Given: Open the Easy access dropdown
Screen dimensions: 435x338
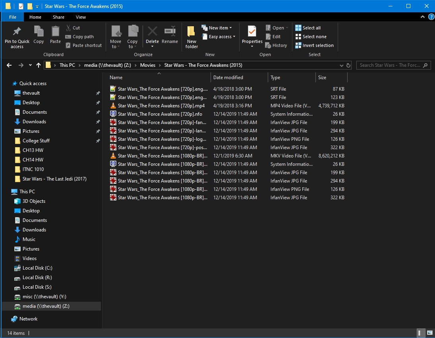Looking at the screenshot, I should pos(218,37).
